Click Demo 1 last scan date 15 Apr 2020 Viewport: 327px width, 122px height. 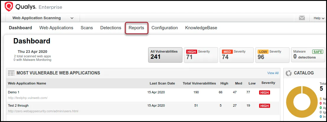(x=156, y=92)
